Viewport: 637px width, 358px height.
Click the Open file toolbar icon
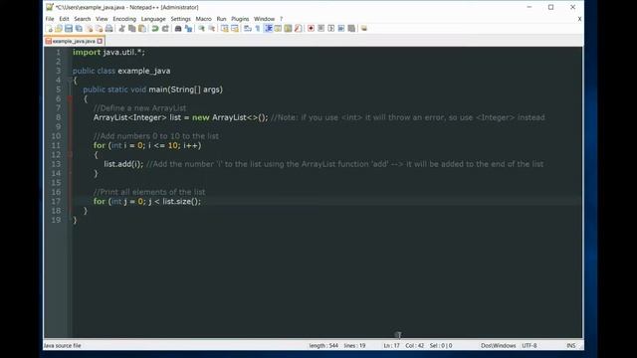(x=59, y=29)
